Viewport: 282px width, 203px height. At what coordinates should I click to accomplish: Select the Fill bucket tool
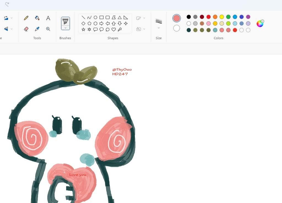point(37,18)
